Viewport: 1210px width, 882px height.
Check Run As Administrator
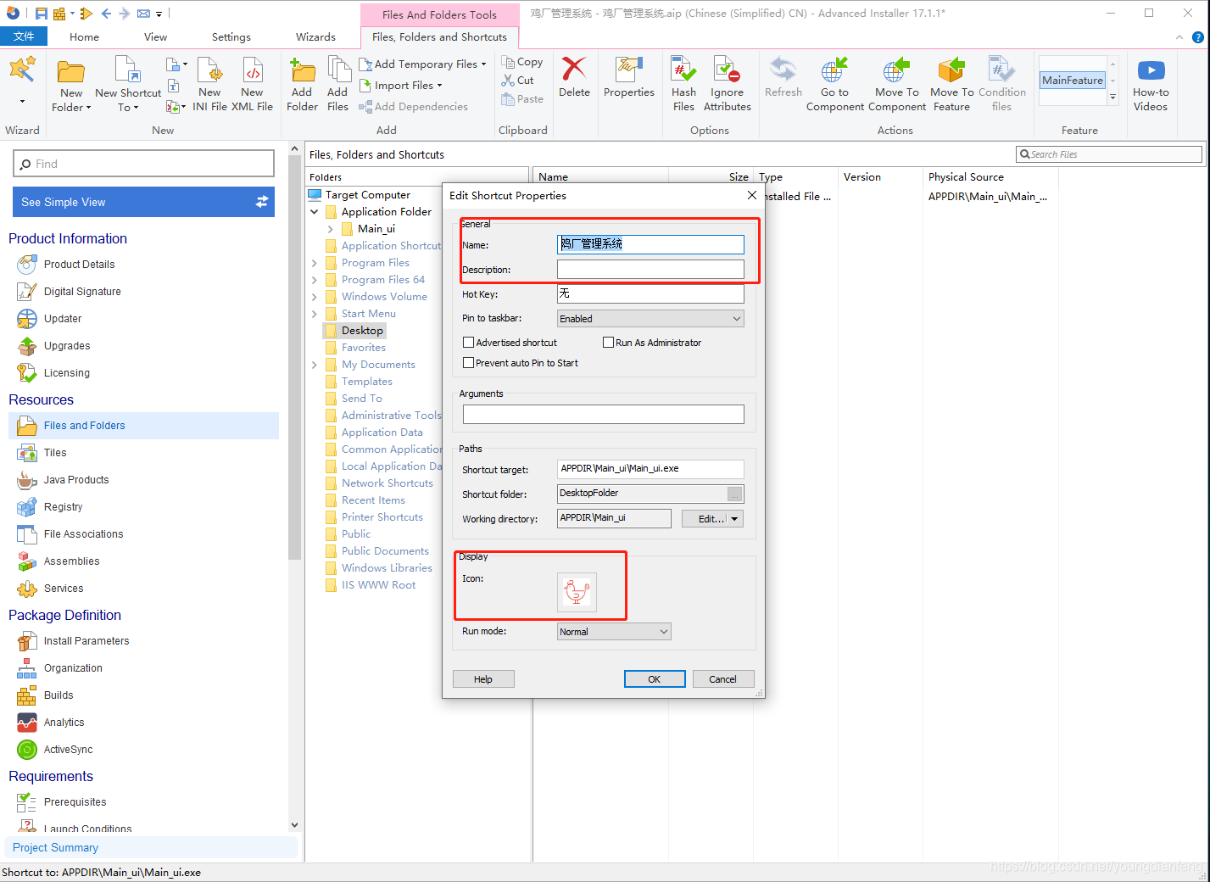(608, 343)
